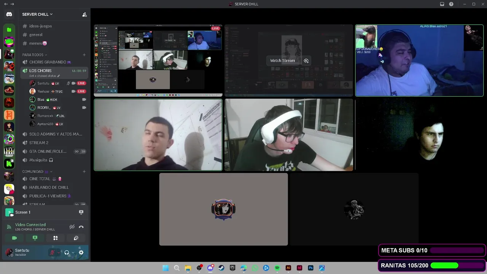Screen dimensions: 487x274
Task: Toggle screen share button
Action: [x=35, y=238]
